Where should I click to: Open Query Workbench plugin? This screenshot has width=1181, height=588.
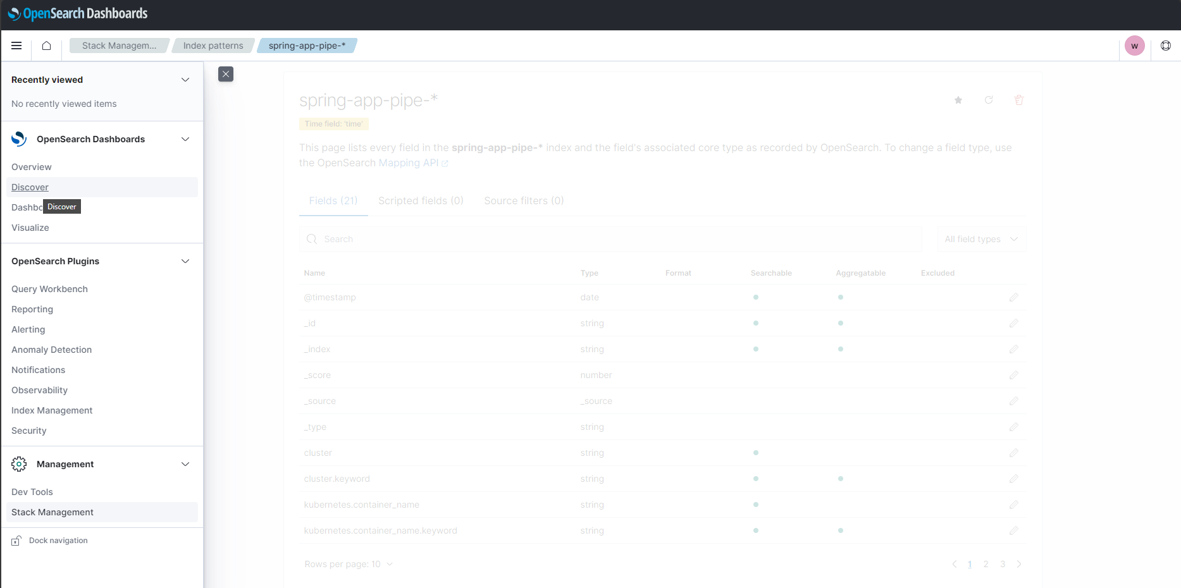coord(49,289)
